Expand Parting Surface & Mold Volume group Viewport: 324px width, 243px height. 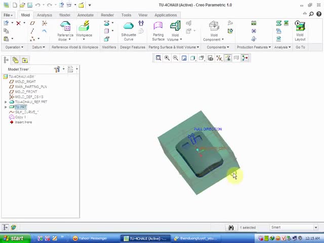coord(174,47)
